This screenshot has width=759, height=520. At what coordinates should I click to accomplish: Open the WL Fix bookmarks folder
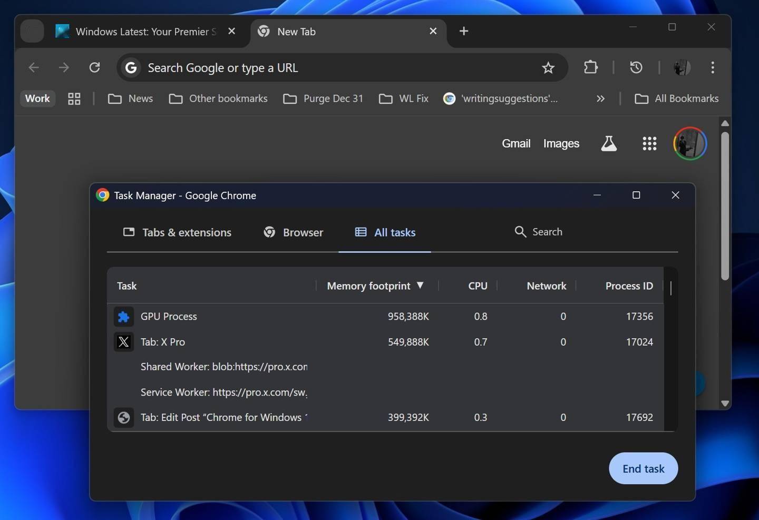404,99
